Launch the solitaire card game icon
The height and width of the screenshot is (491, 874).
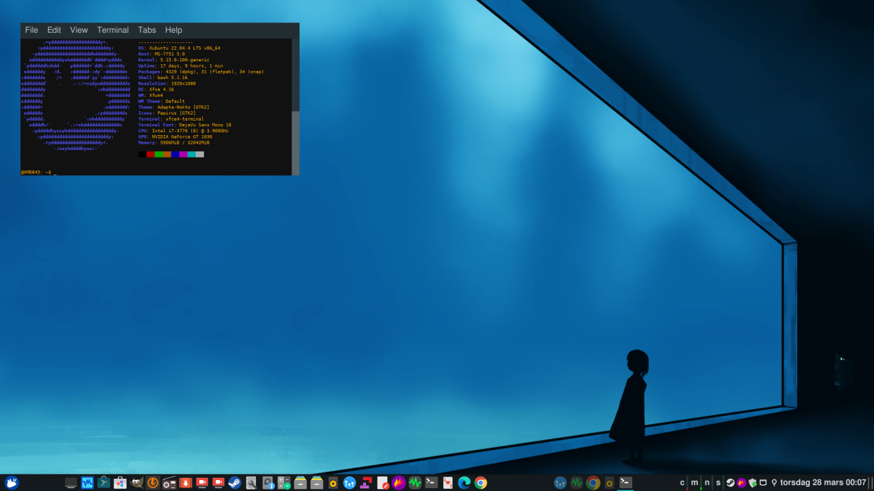pos(448,483)
